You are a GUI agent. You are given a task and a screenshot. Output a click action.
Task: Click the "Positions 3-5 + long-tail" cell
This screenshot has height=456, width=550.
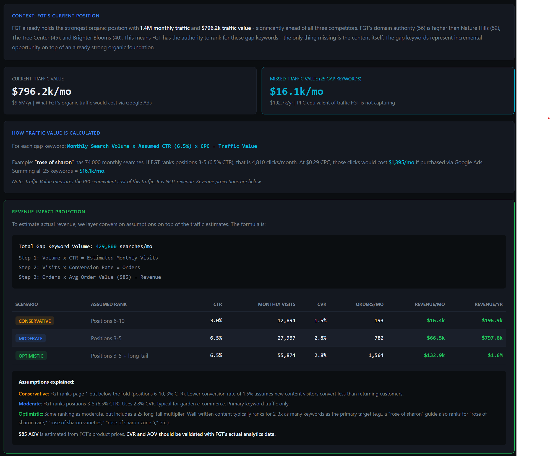119,356
